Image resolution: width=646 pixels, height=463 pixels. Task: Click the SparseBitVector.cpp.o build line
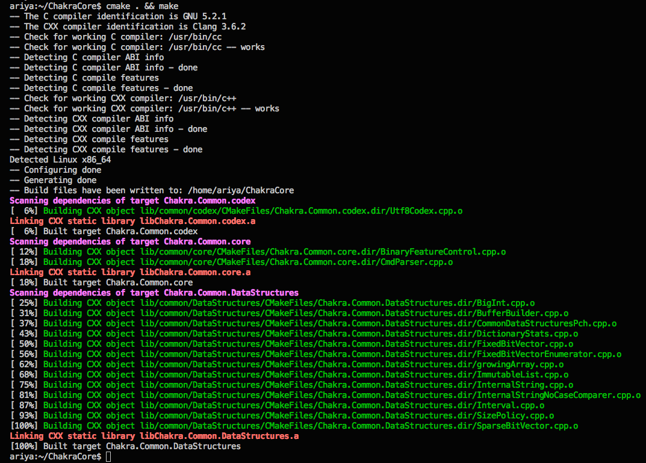click(294, 426)
